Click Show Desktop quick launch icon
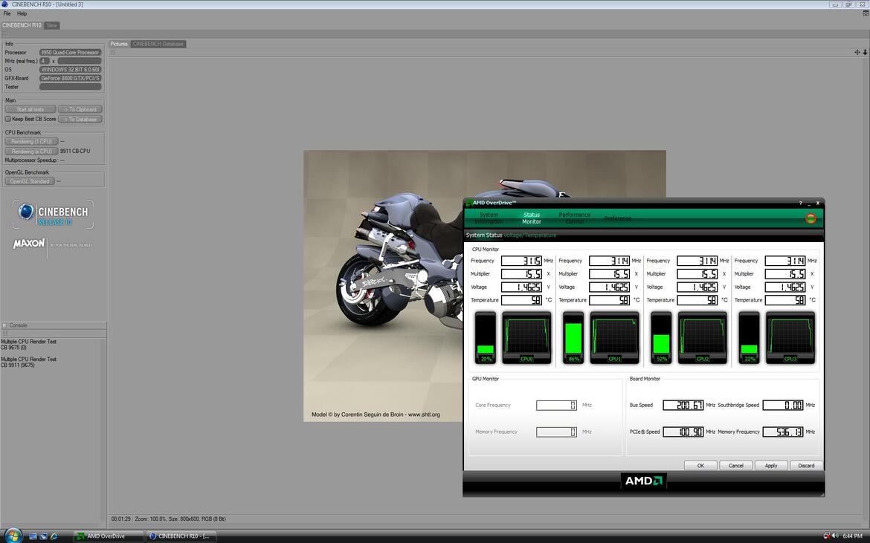The height and width of the screenshot is (543, 870). (x=33, y=536)
